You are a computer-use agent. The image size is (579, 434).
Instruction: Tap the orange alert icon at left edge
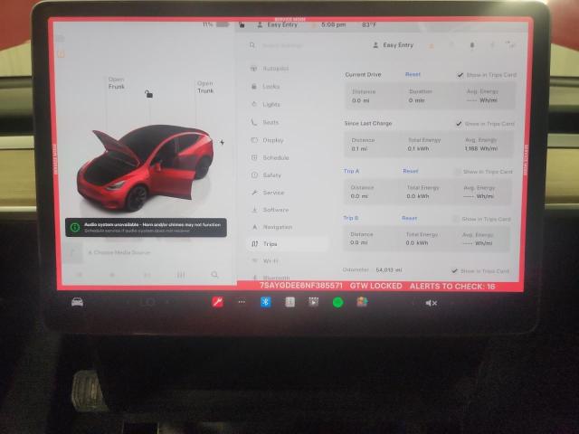pyautogui.click(x=61, y=54)
